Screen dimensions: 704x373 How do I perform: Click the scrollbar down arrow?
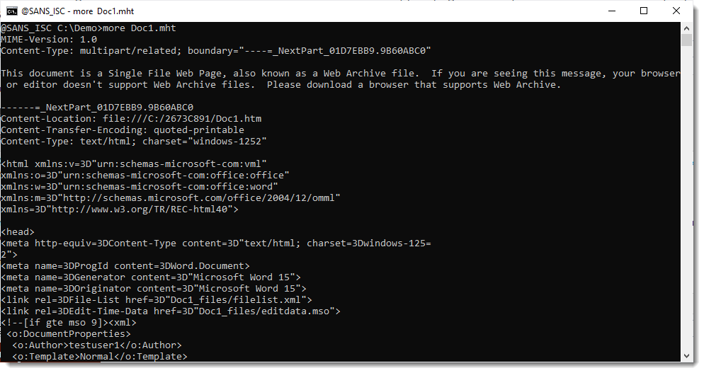[686, 355]
